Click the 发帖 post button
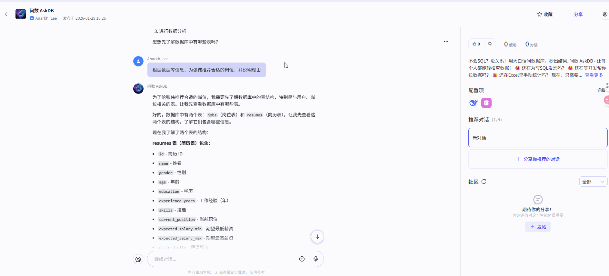Viewport: 609px width, 276px height. (538, 227)
